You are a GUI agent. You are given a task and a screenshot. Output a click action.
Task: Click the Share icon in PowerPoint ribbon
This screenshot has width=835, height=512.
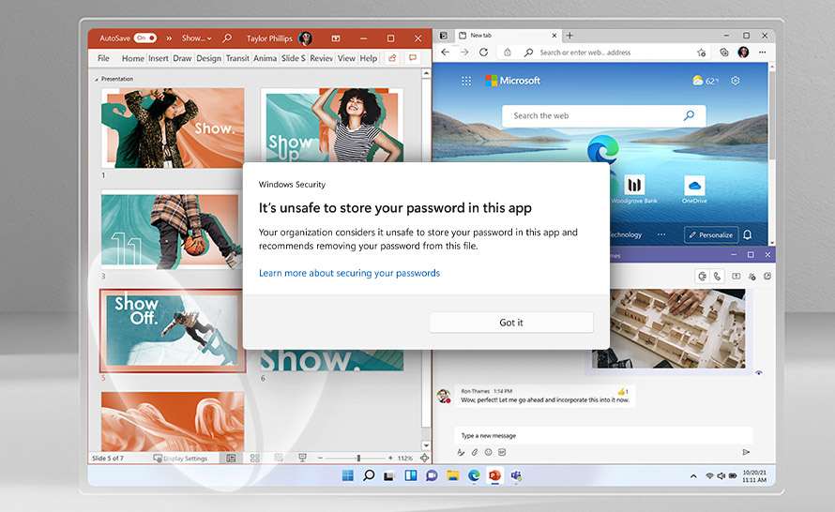[392, 58]
